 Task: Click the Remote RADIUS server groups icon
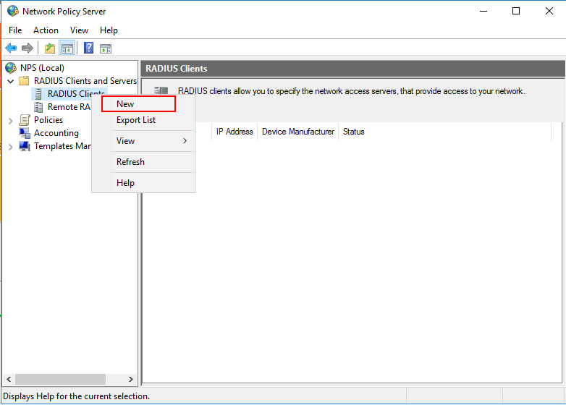(38, 107)
